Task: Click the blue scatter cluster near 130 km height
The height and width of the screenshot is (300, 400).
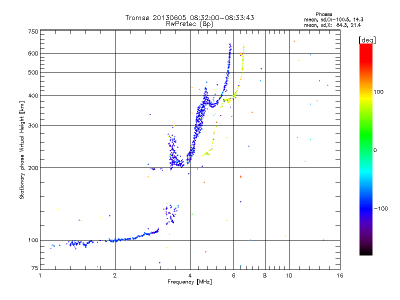Action: pos(170,214)
